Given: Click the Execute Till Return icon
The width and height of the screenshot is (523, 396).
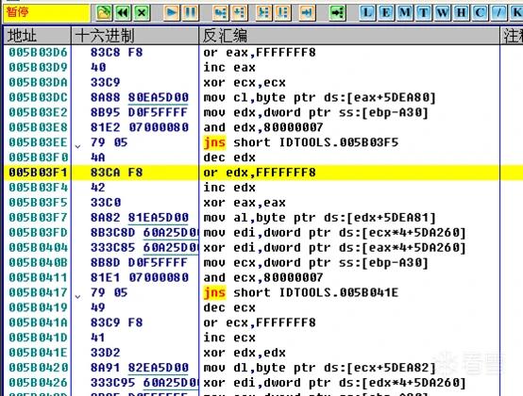Looking at the screenshot, I should click(x=307, y=13).
